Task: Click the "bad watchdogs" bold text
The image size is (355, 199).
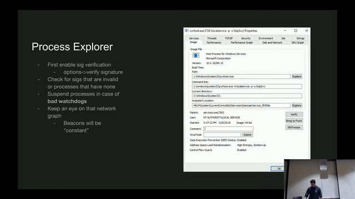Action: click(67, 101)
